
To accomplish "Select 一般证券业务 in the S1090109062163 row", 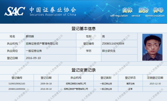I will pyautogui.click(x=106, y=83).
